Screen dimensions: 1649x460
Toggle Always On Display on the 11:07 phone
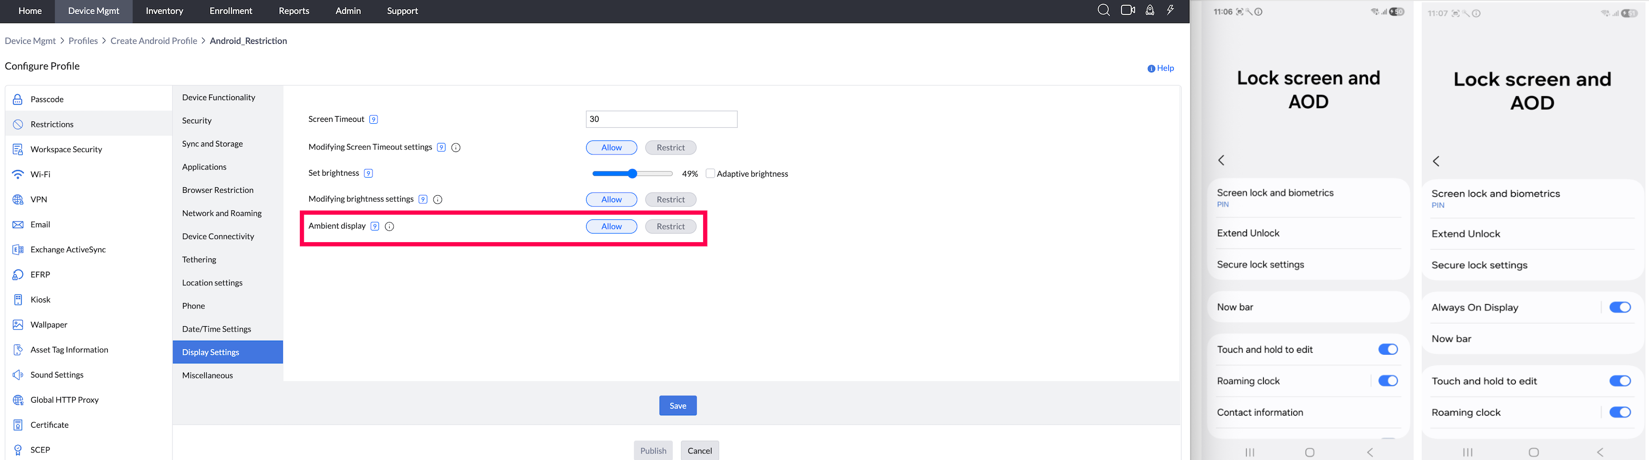pyautogui.click(x=1620, y=308)
